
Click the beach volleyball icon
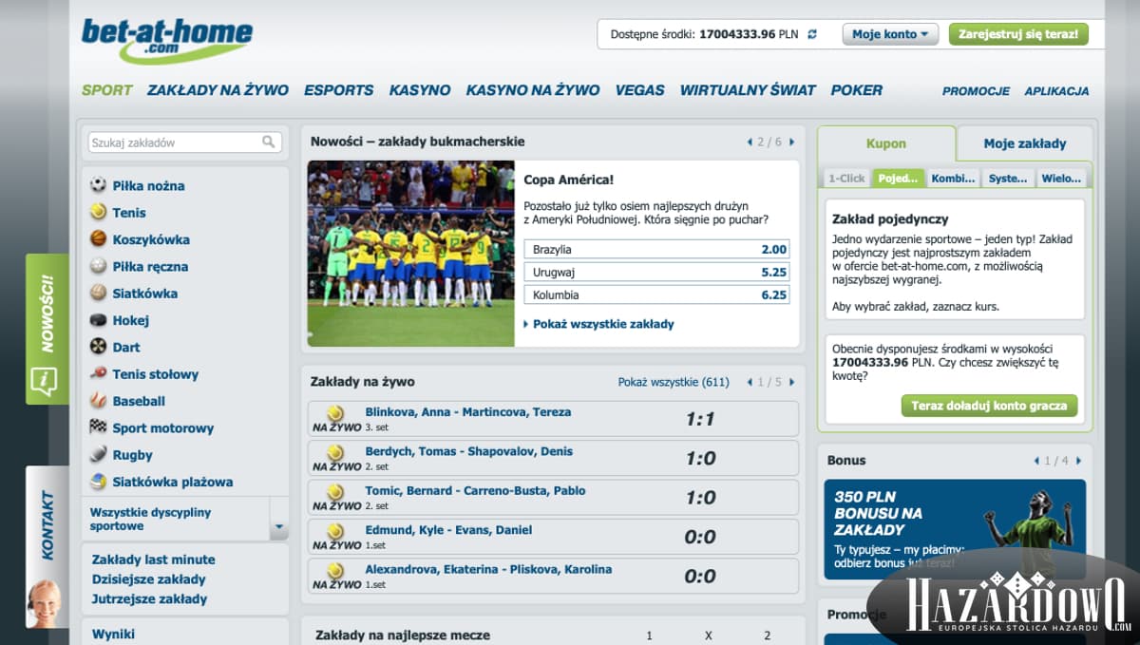[x=98, y=482]
